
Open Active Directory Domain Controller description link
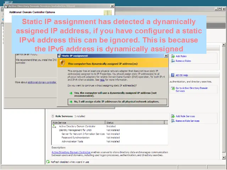click(x=71, y=152)
